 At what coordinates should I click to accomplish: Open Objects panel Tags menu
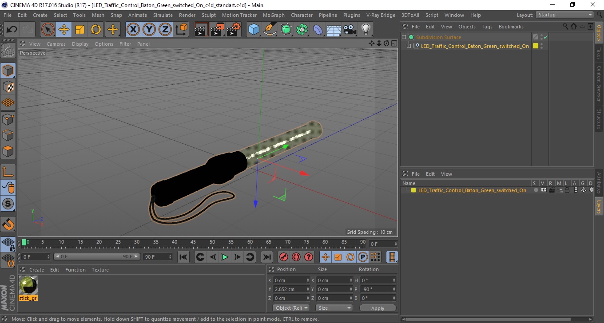[487, 27]
